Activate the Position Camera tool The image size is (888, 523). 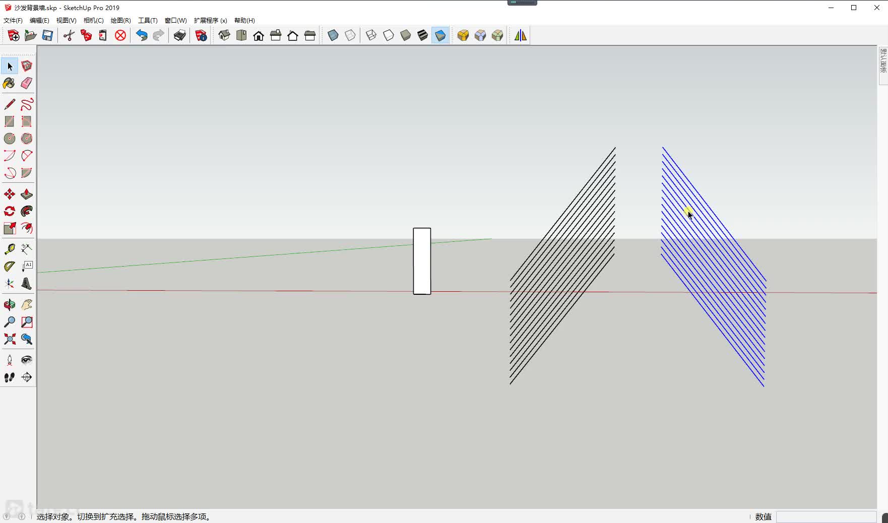click(x=10, y=360)
